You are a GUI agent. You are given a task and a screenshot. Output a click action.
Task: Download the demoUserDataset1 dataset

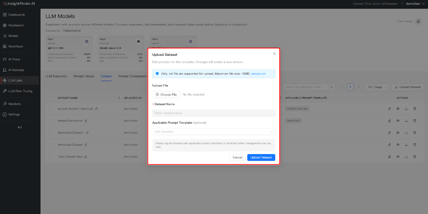[406, 133]
